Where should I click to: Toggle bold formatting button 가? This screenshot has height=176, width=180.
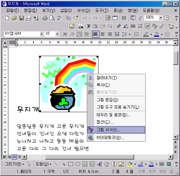point(65,34)
